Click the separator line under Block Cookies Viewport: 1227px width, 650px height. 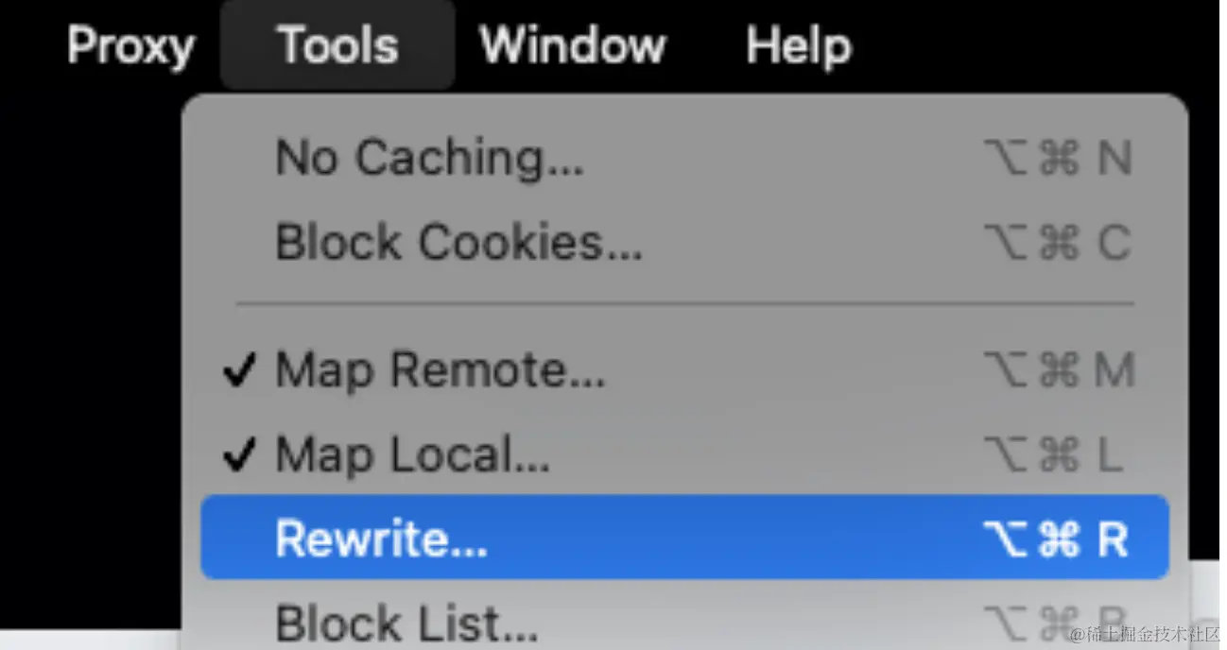coord(684,304)
